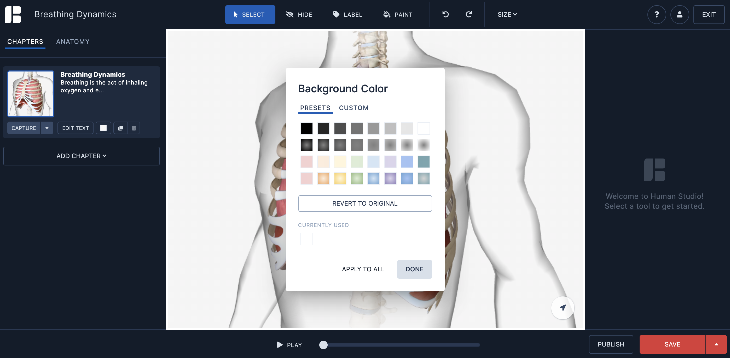Screen dimensions: 730x358
Task: Click the redo arrow icon
Action: (x=468, y=14)
